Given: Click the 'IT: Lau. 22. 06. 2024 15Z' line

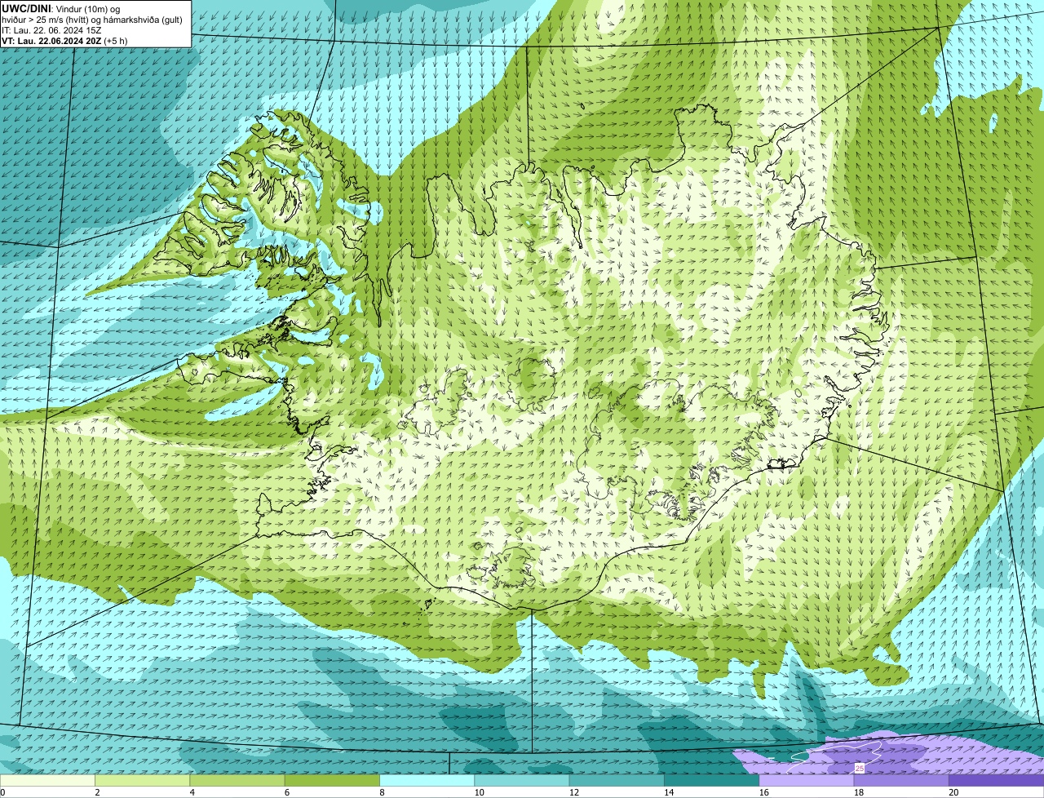Looking at the screenshot, I should 51,30.
